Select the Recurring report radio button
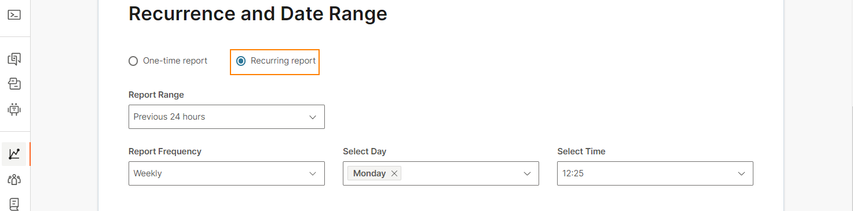The height and width of the screenshot is (211, 853). tap(241, 61)
